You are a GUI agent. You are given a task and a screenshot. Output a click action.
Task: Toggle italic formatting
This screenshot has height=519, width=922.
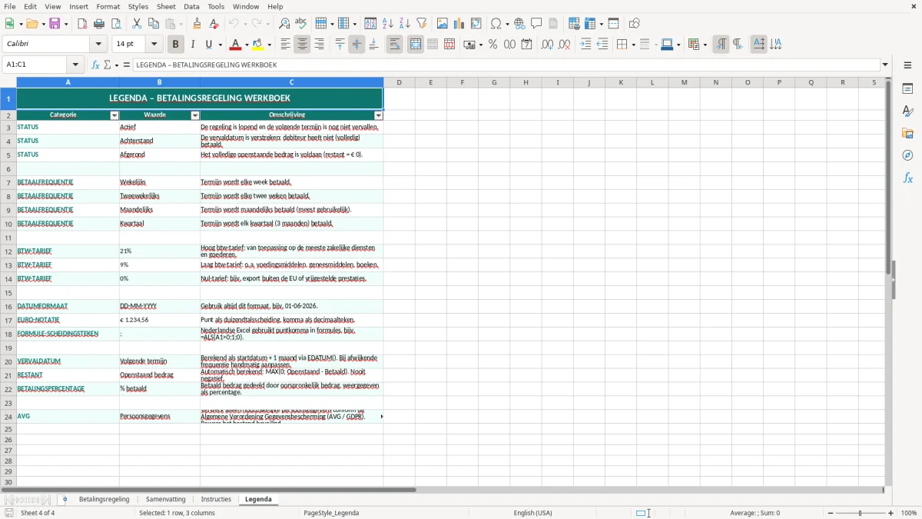(x=192, y=45)
